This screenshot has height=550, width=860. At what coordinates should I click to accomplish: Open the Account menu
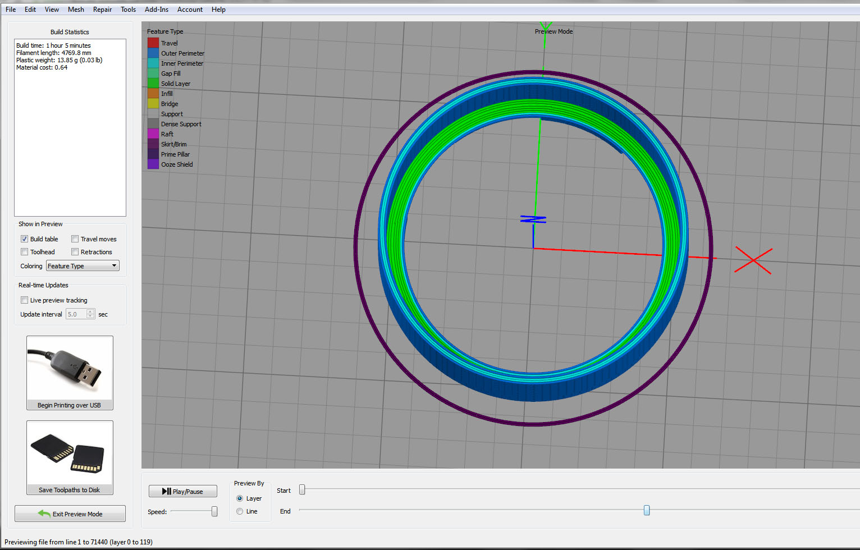click(x=190, y=10)
